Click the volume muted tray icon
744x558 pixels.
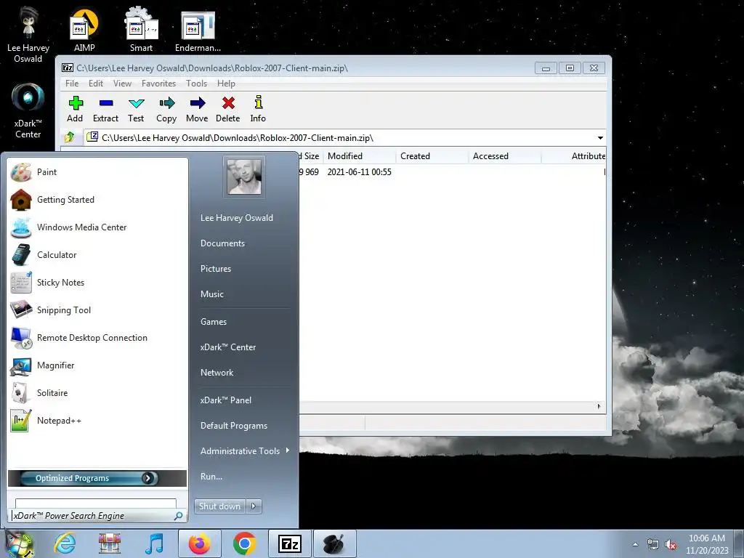click(671, 544)
